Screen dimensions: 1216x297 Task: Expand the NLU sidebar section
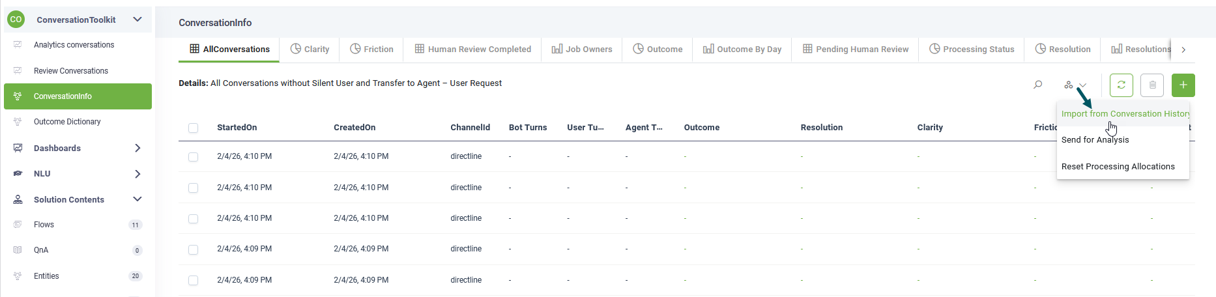pyautogui.click(x=137, y=174)
